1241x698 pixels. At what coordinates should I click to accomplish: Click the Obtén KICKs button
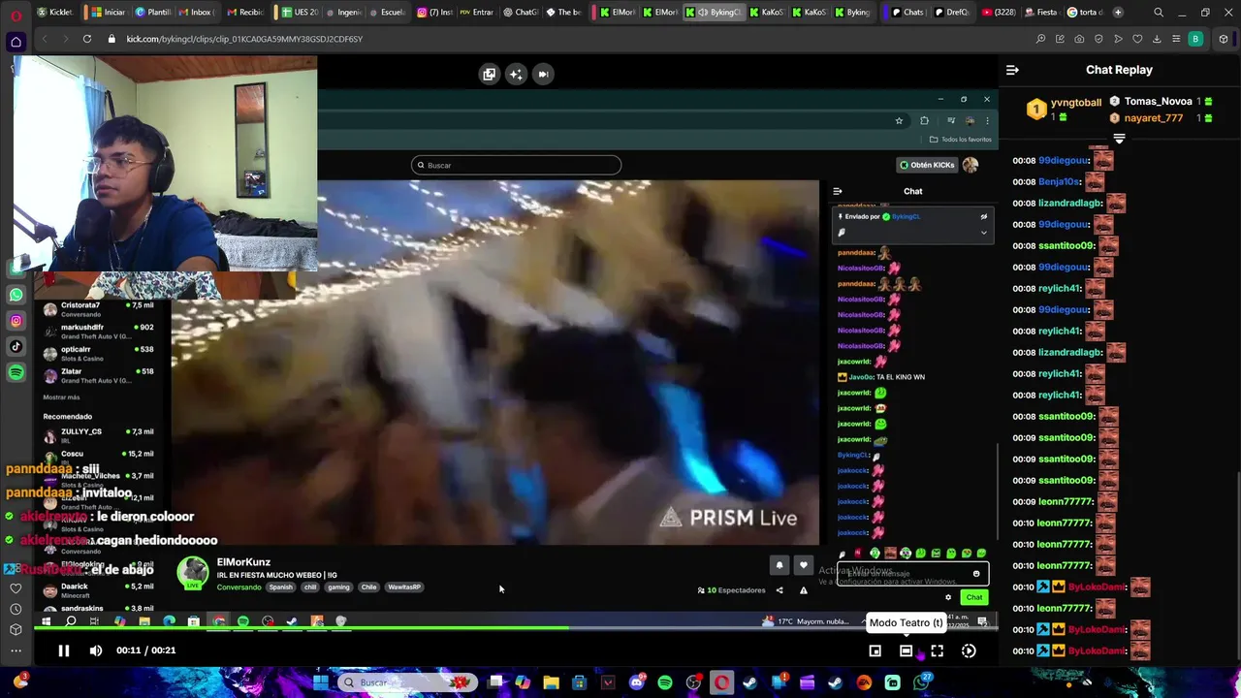coord(927,165)
